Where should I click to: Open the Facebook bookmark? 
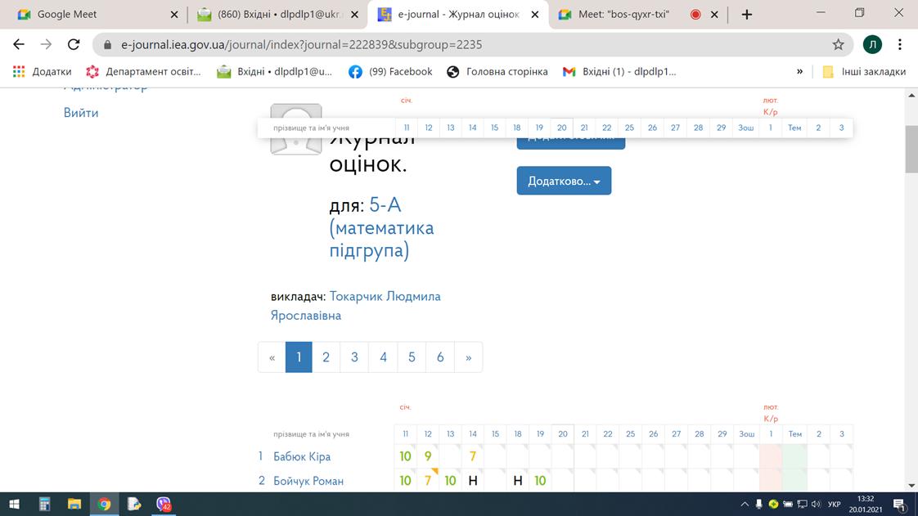pos(390,72)
